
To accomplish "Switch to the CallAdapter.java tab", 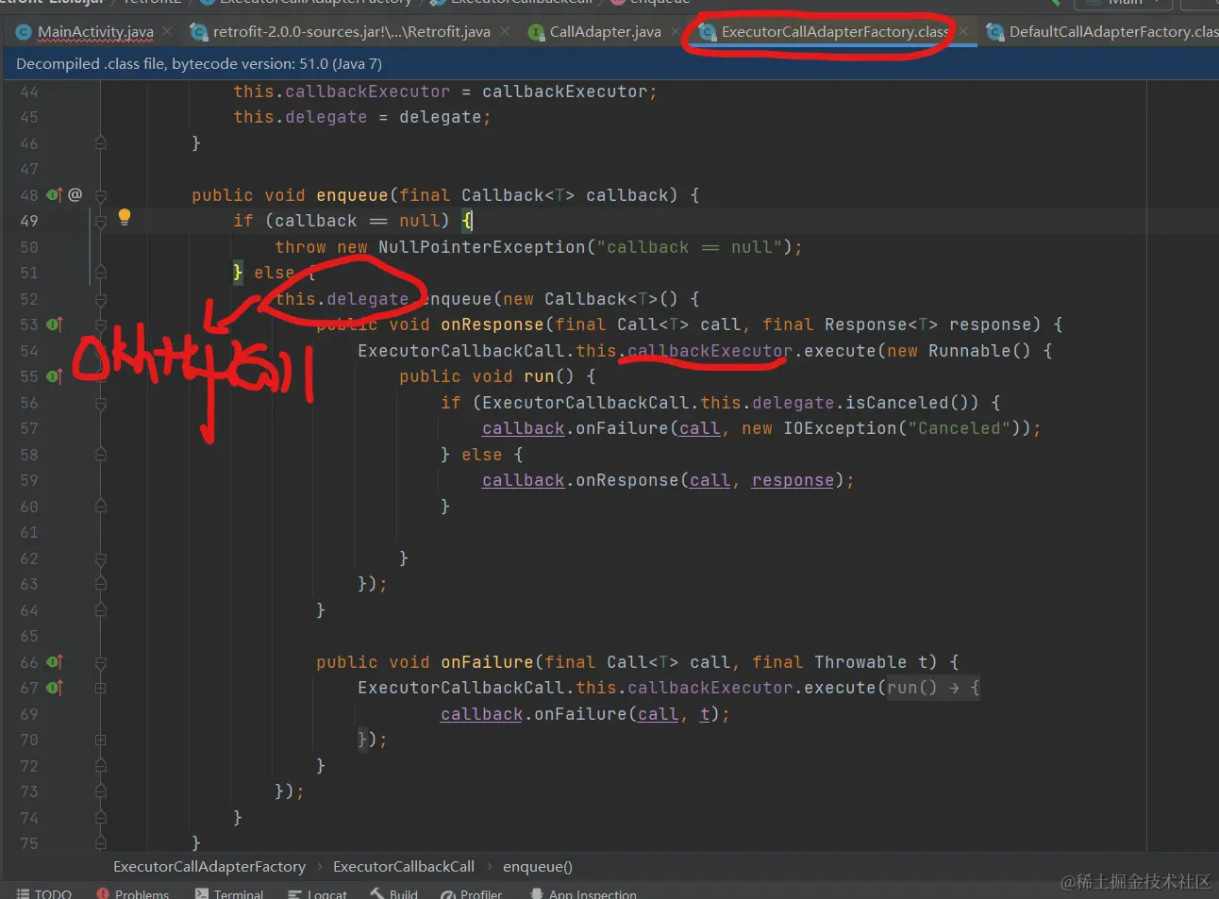I will (x=605, y=32).
